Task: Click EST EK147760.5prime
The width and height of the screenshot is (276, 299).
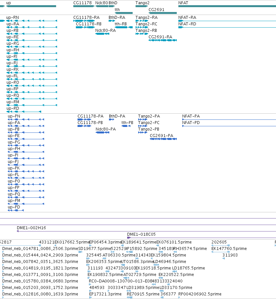Action: coord(221,252)
